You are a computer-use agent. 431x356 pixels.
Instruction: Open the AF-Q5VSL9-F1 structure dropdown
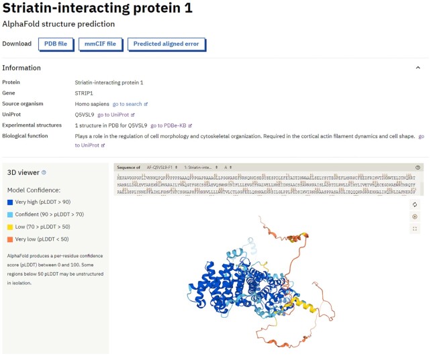[x=162, y=167]
